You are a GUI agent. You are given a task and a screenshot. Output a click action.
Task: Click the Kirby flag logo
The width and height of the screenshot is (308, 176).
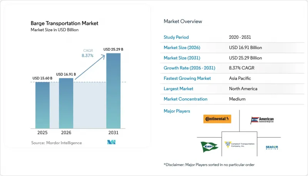[209, 147]
